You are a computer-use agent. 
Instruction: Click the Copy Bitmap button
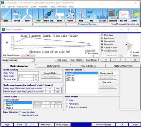(x=91, y=60)
